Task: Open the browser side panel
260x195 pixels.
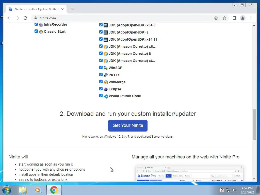Action: (234, 18)
